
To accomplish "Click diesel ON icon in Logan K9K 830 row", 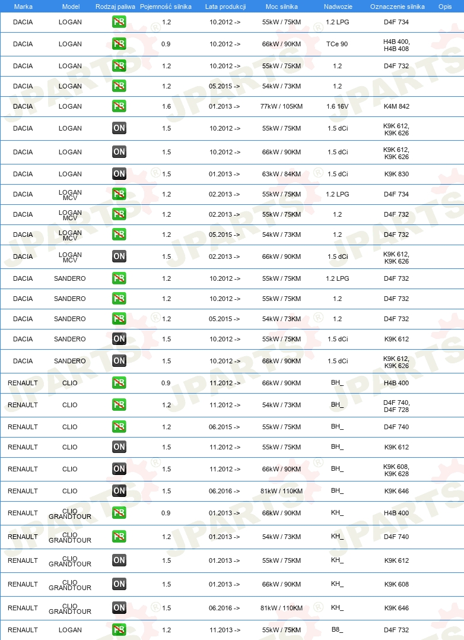I will click(119, 174).
